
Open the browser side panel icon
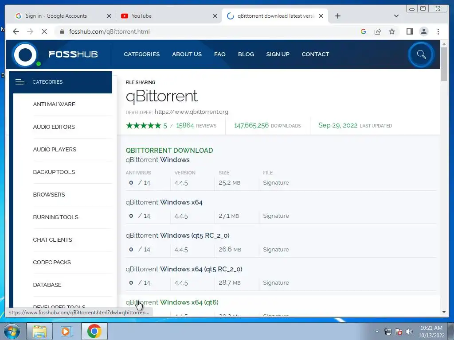(x=409, y=31)
